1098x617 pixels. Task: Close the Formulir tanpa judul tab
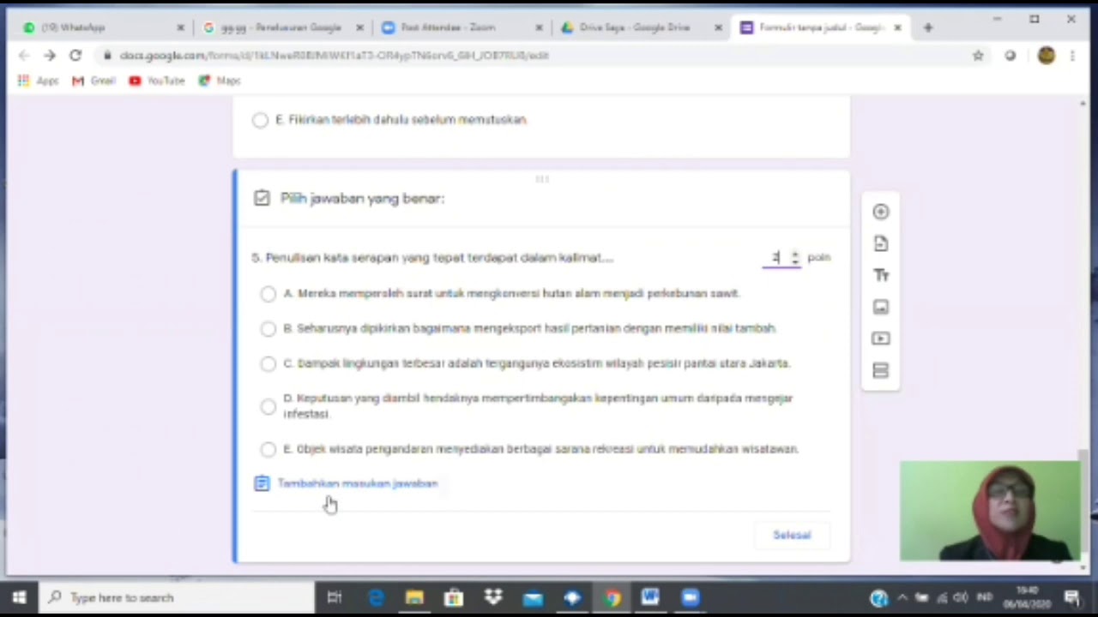(897, 27)
